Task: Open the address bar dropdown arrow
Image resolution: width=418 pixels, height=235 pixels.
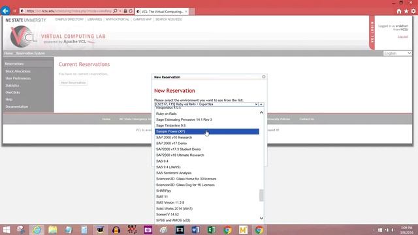Action: pyautogui.click(x=120, y=11)
